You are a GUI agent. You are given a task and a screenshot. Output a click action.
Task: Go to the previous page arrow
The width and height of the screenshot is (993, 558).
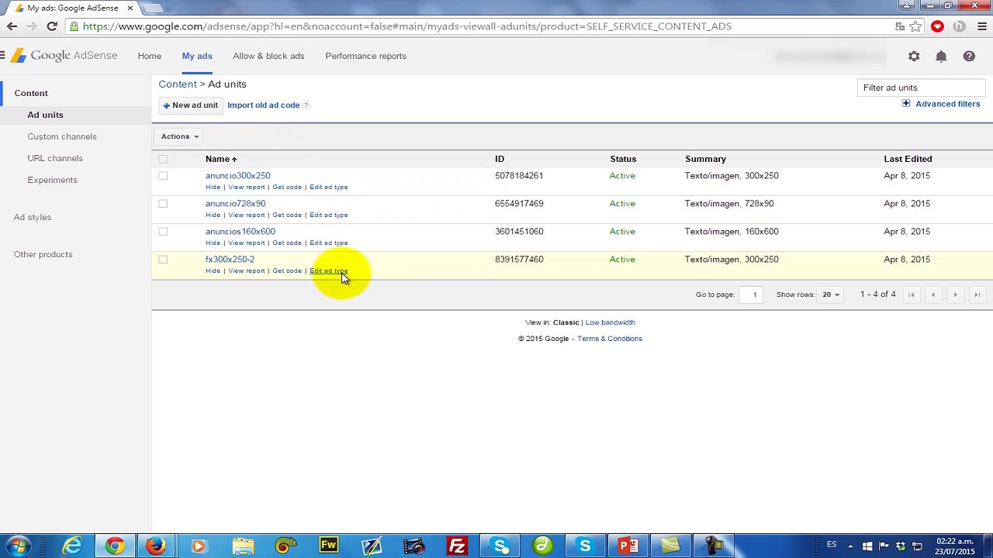coord(933,294)
